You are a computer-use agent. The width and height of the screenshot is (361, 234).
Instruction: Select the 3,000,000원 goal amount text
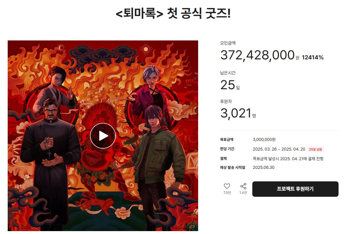pos(264,140)
